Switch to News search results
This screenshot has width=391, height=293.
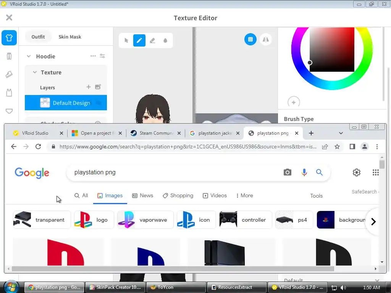coord(143,196)
